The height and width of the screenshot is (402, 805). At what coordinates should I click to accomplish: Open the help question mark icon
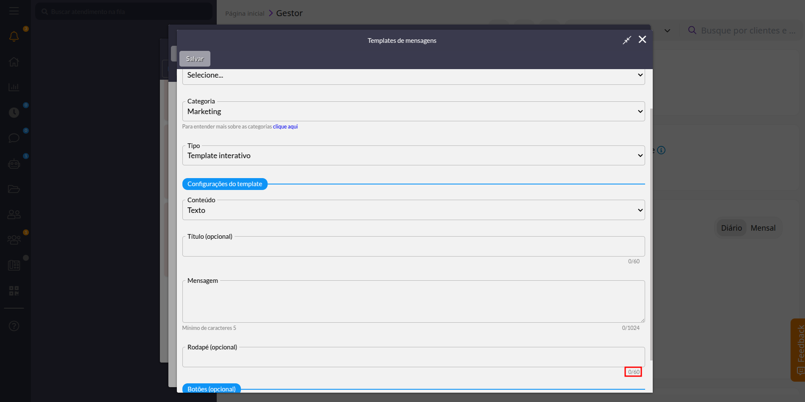tap(14, 326)
